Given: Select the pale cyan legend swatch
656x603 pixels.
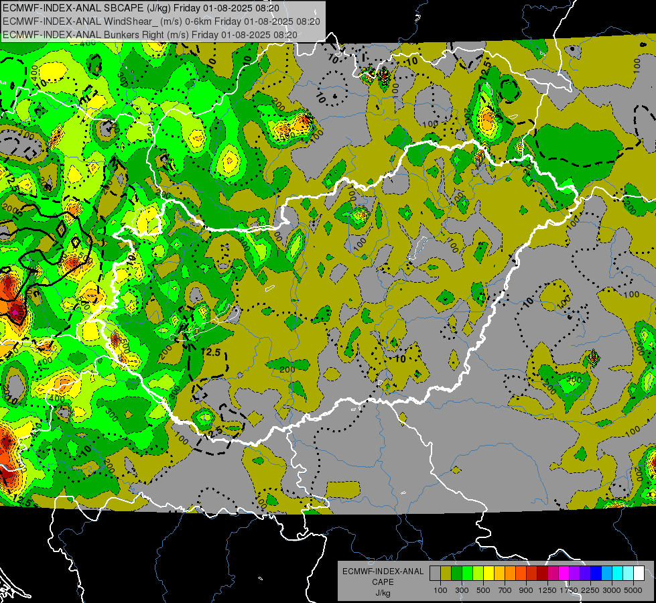Looking at the screenshot, I should point(628,573).
